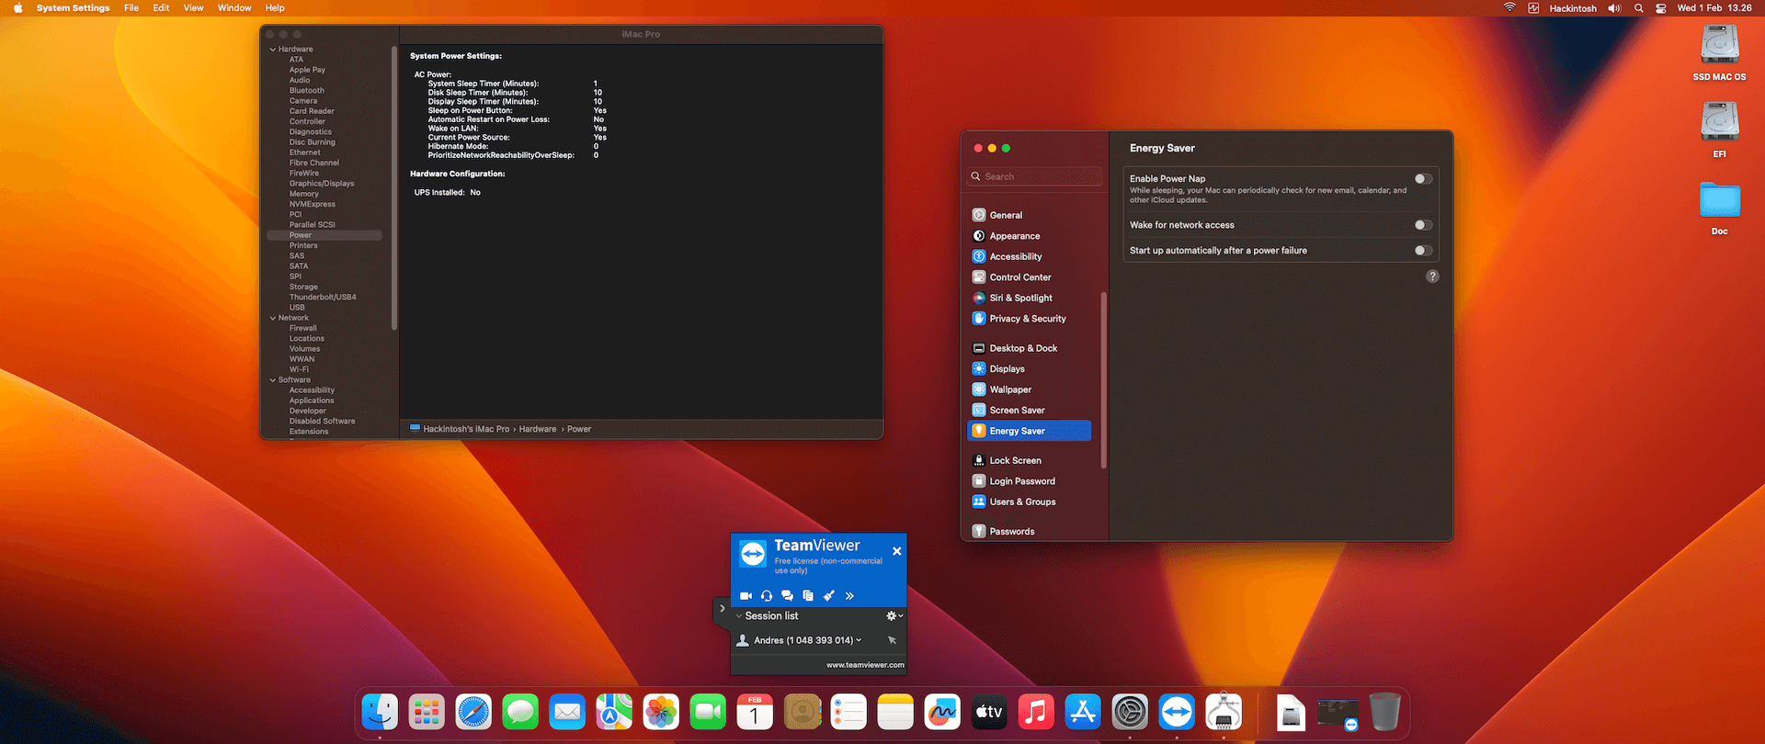
Task: Close the TeamViewer session panel
Action: click(x=897, y=551)
